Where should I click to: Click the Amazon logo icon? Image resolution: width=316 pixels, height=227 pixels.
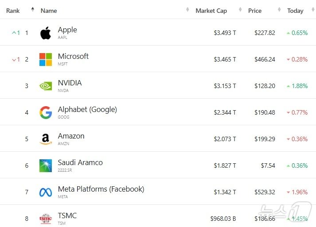tap(46, 139)
